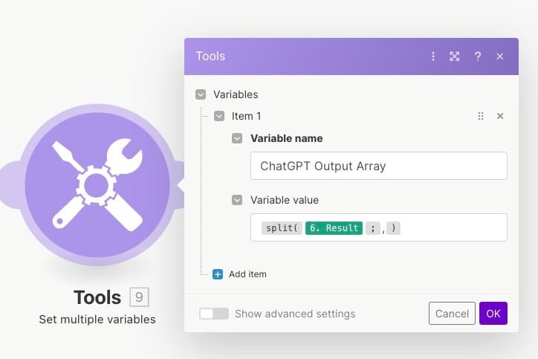Open the three-dot menu in Tools header
Viewport: 538px width, 359px height.
point(433,56)
